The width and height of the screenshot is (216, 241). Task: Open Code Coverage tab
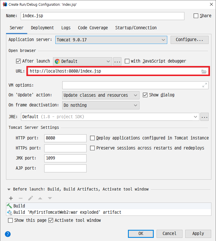point(93,28)
